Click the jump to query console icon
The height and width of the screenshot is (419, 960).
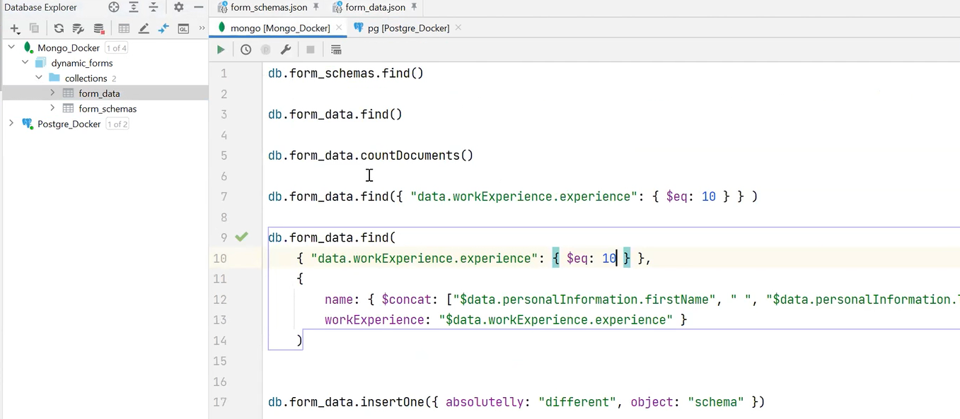[x=183, y=28]
